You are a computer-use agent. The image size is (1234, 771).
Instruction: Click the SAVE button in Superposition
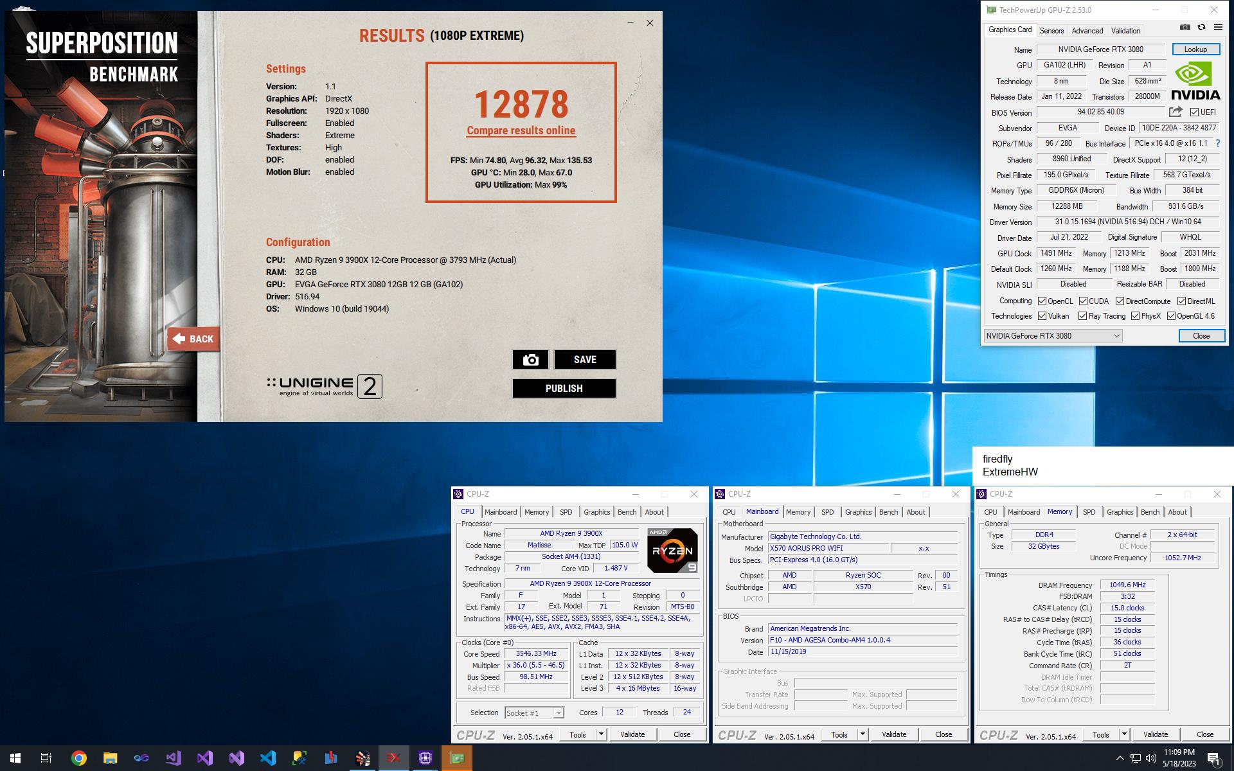point(585,360)
